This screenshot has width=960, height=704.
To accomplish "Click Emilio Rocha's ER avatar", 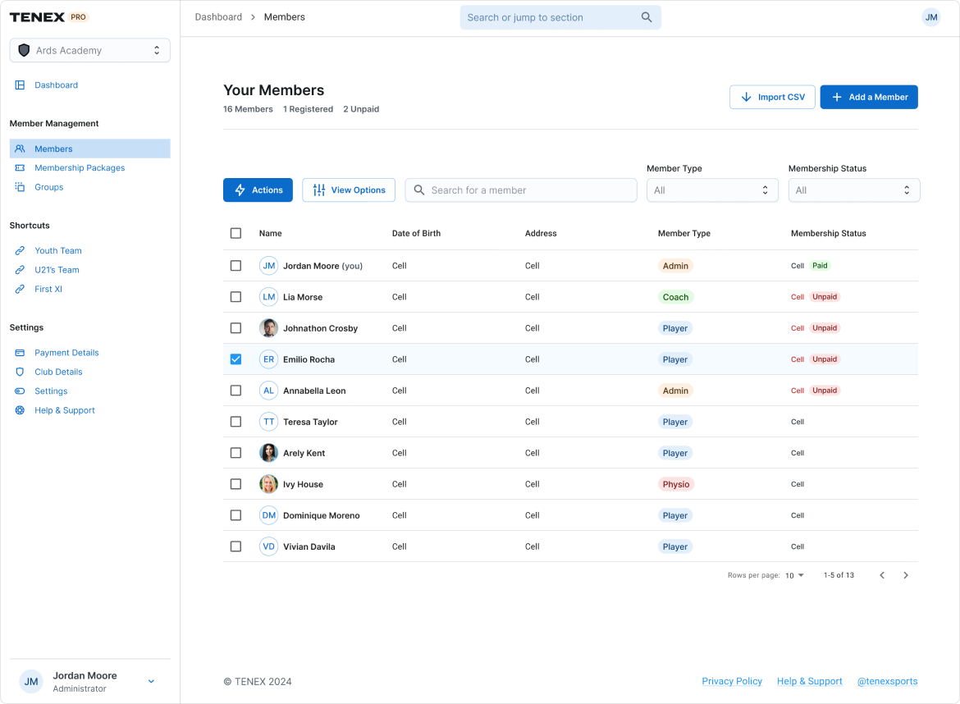I will pyautogui.click(x=269, y=359).
